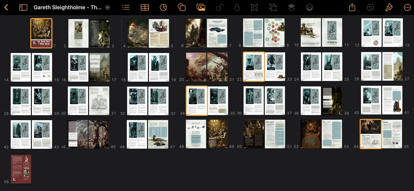Select the page 23 thumbnail
414x191 pixels.
coord(275,67)
